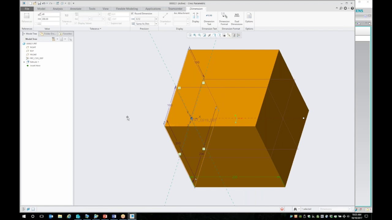392x220 pixels.
Task: Open File Explorer from the taskbar
Action: coord(60,216)
